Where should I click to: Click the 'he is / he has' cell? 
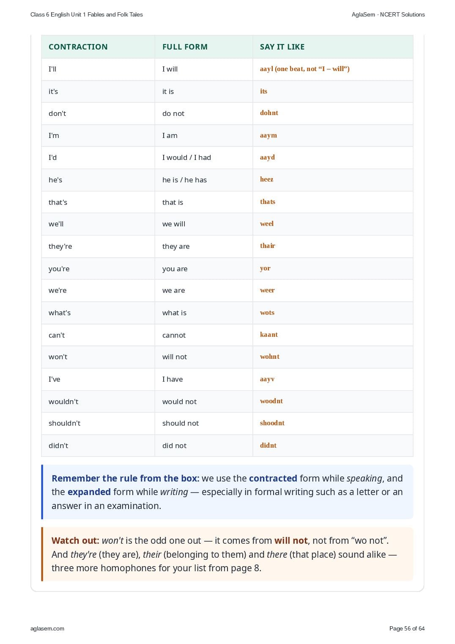click(204, 180)
